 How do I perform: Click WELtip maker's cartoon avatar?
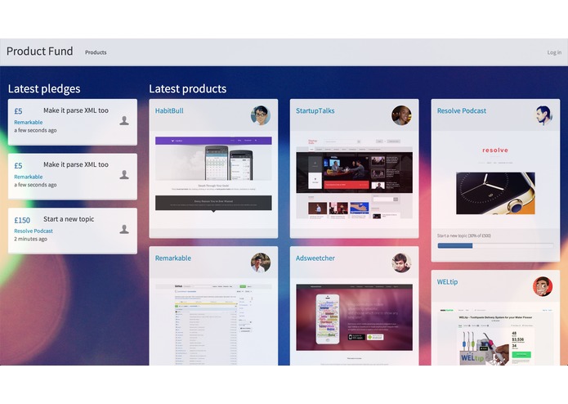pyautogui.click(x=543, y=286)
